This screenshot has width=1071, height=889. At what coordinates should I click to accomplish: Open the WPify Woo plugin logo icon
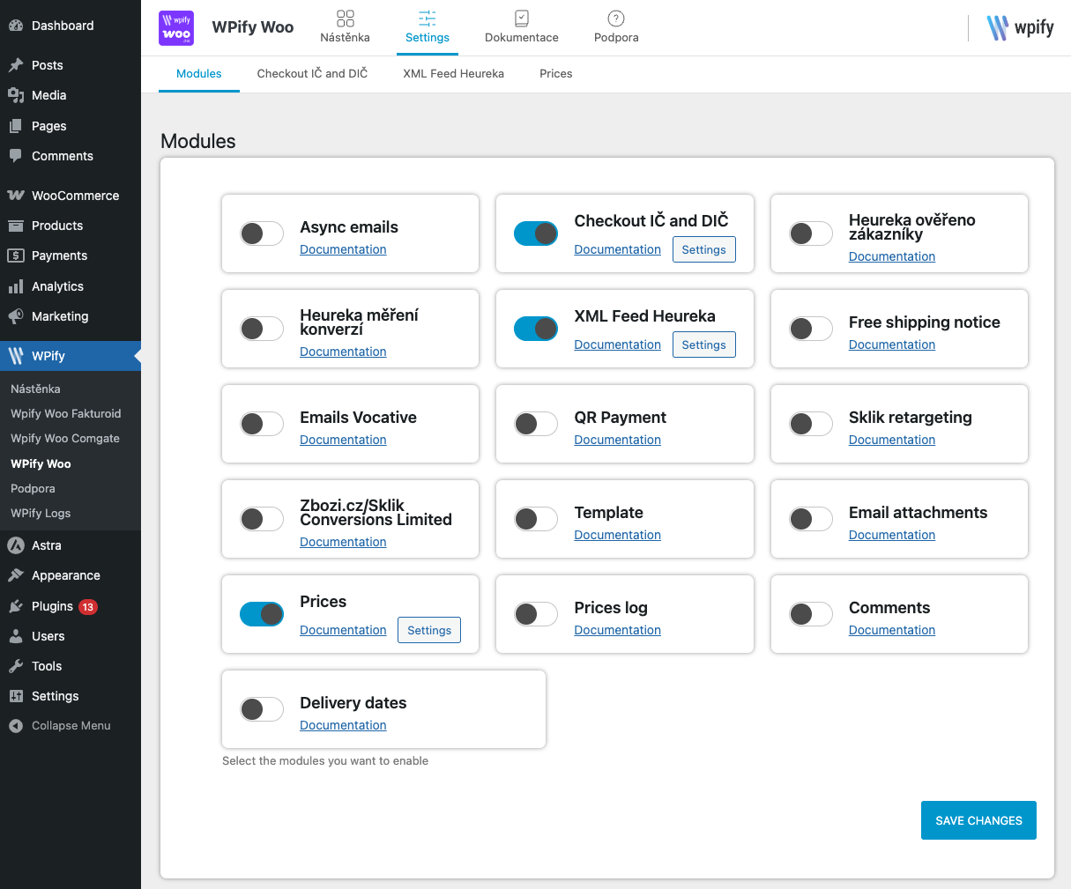(x=175, y=28)
